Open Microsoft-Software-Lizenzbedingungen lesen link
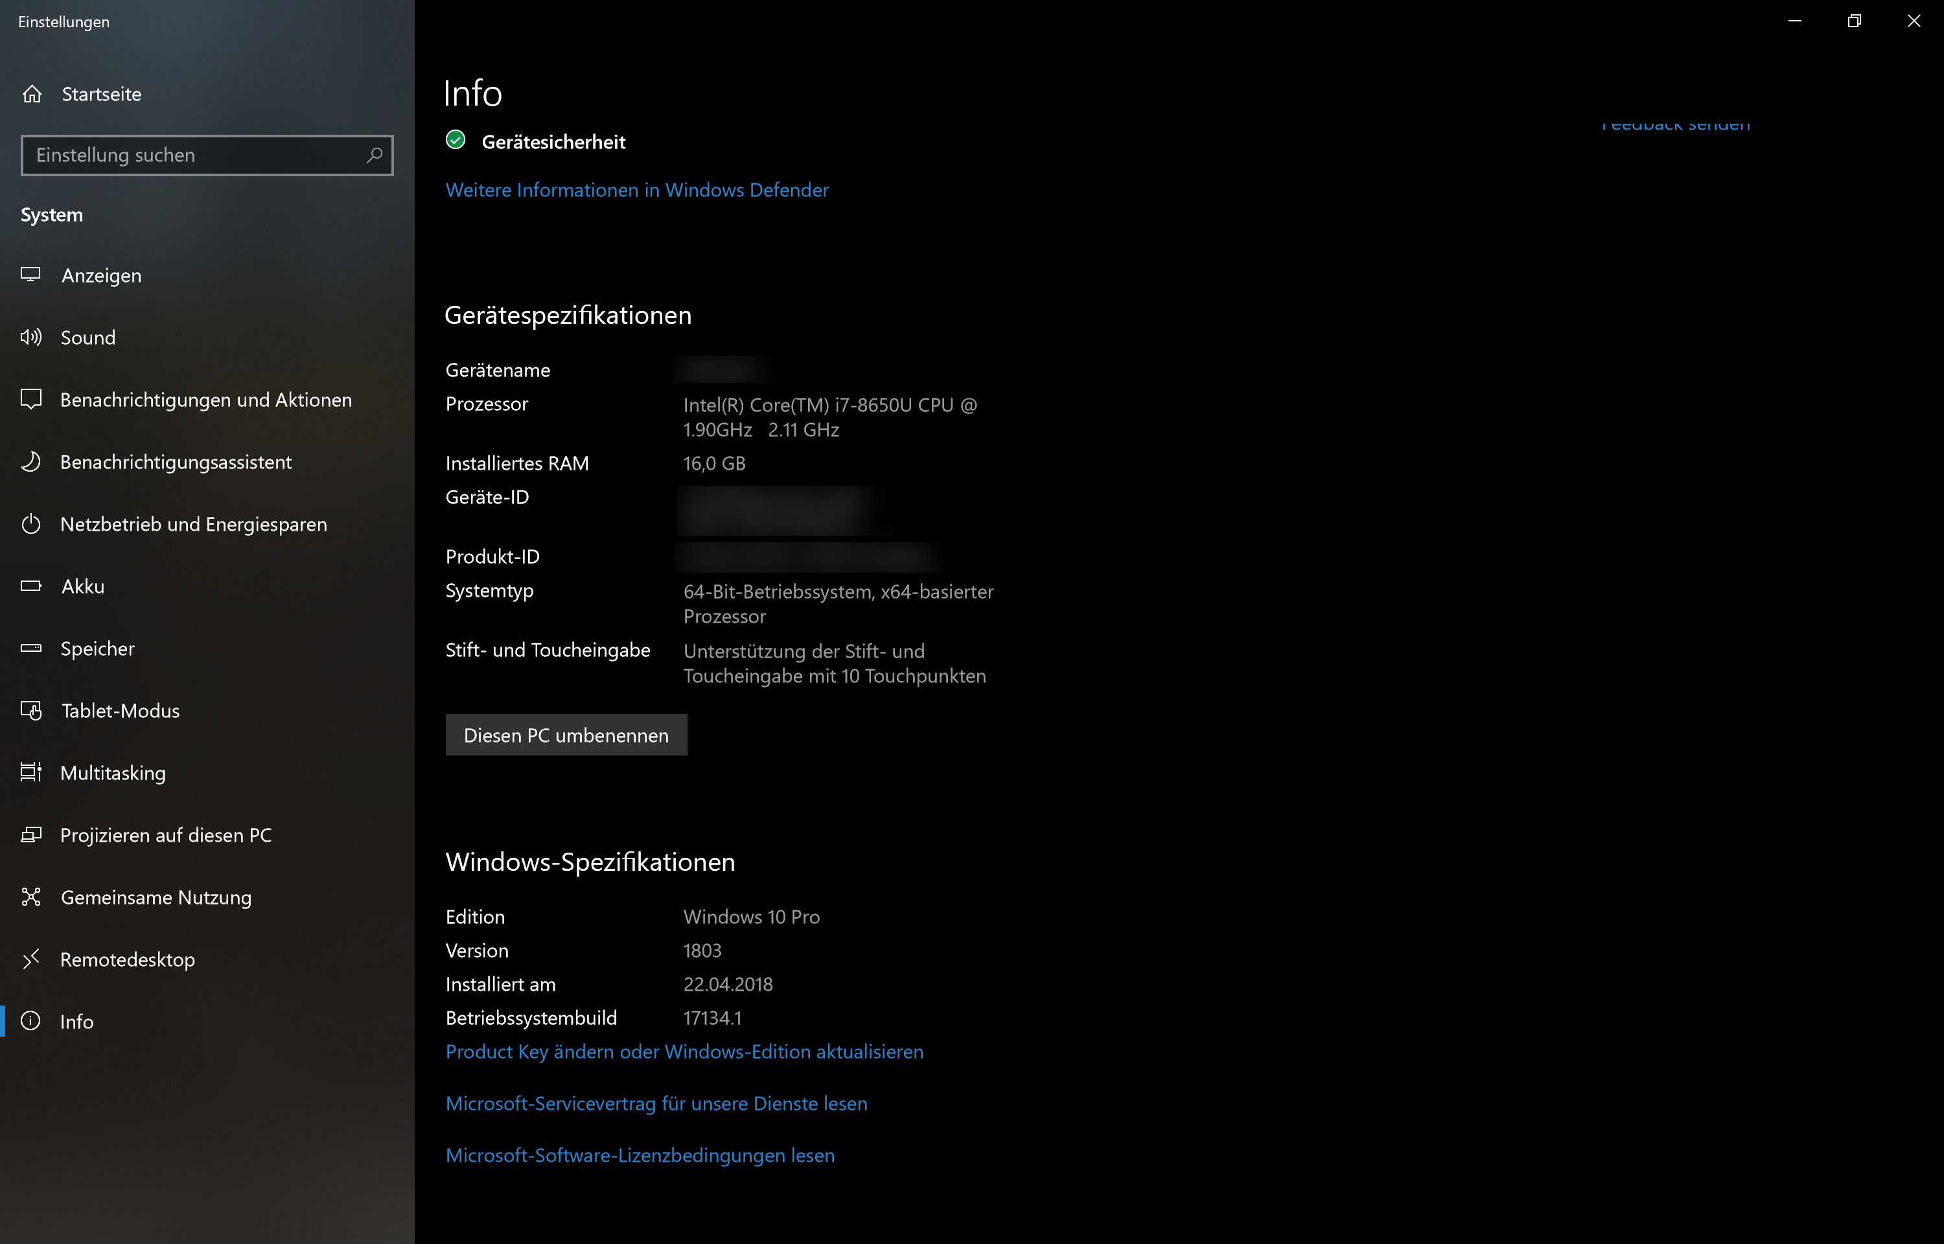This screenshot has height=1244, width=1944. [640, 1155]
